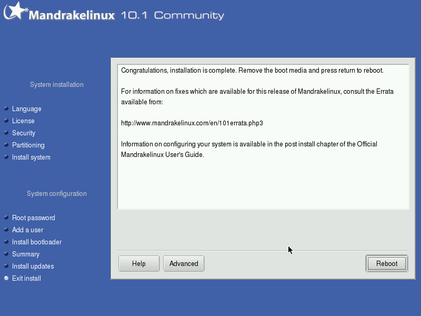Click the bullet beside Security
This screenshot has height=316, width=421.
[x=6, y=133]
